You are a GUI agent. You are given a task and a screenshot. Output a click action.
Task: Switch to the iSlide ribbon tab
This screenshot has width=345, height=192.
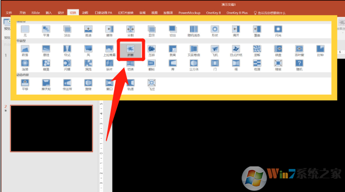click(x=36, y=13)
